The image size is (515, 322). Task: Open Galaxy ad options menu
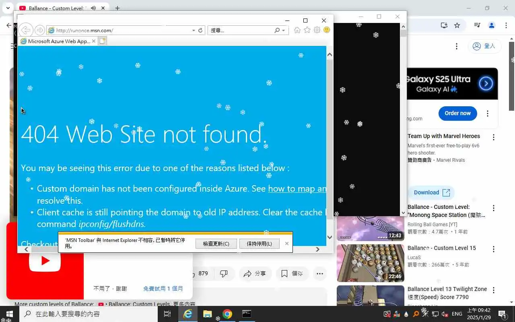tap(488, 114)
